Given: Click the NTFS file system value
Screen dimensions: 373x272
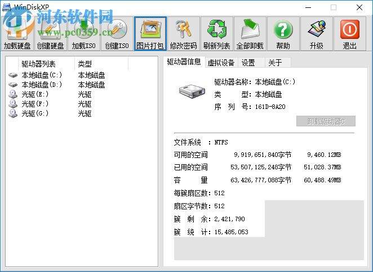Looking at the screenshot, I should (x=221, y=142).
